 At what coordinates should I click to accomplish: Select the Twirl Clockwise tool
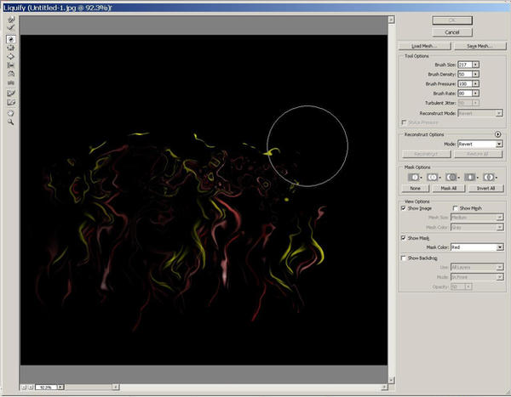coord(11,39)
